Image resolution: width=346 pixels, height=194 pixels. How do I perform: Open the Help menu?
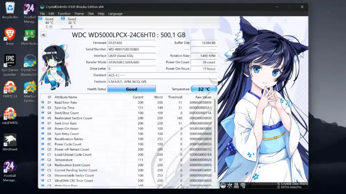click(x=101, y=14)
